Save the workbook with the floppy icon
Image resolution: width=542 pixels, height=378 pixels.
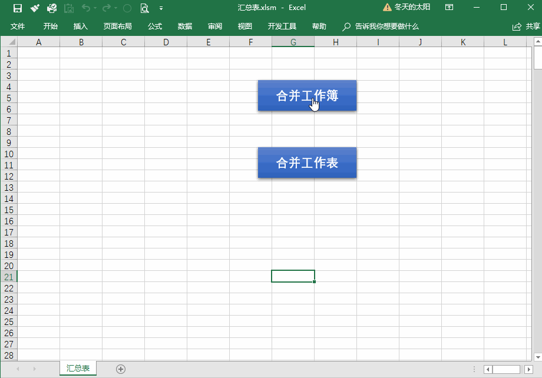17,8
